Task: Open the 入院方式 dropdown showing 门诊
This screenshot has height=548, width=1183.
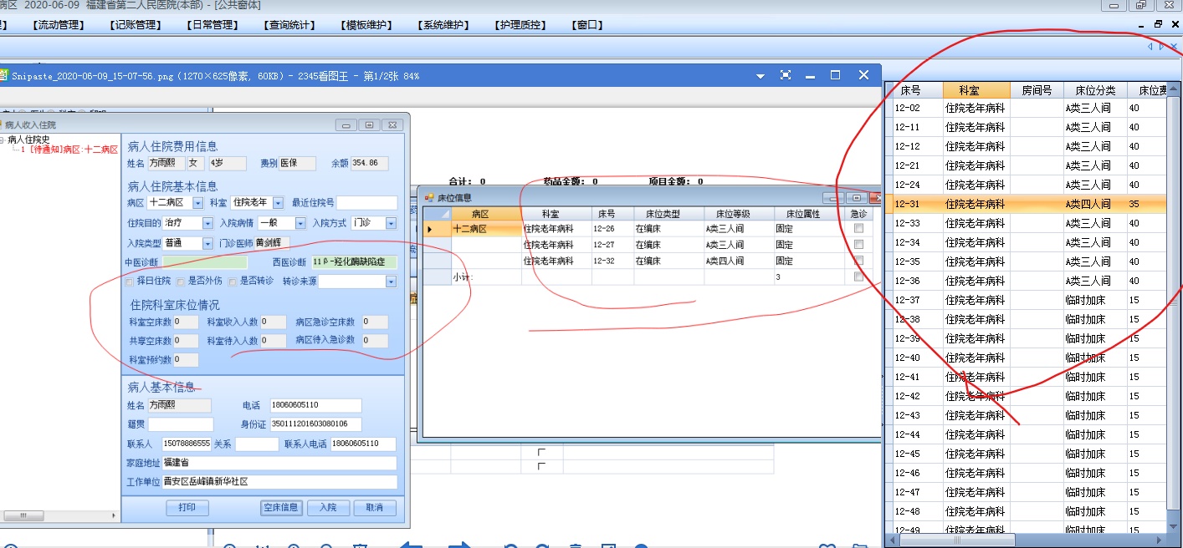Action: coord(391,223)
